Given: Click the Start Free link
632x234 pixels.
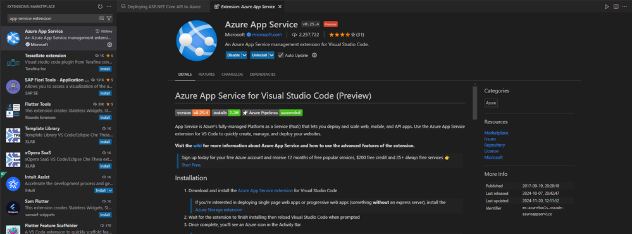Looking at the screenshot, I should pos(191,164).
